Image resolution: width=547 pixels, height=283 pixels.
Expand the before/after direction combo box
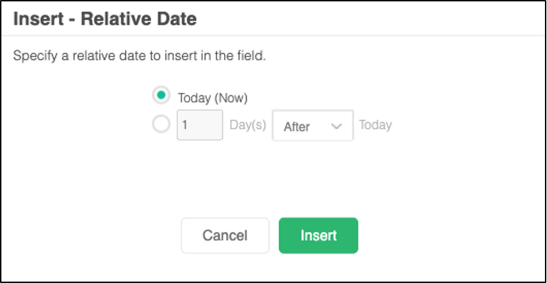coord(313,126)
